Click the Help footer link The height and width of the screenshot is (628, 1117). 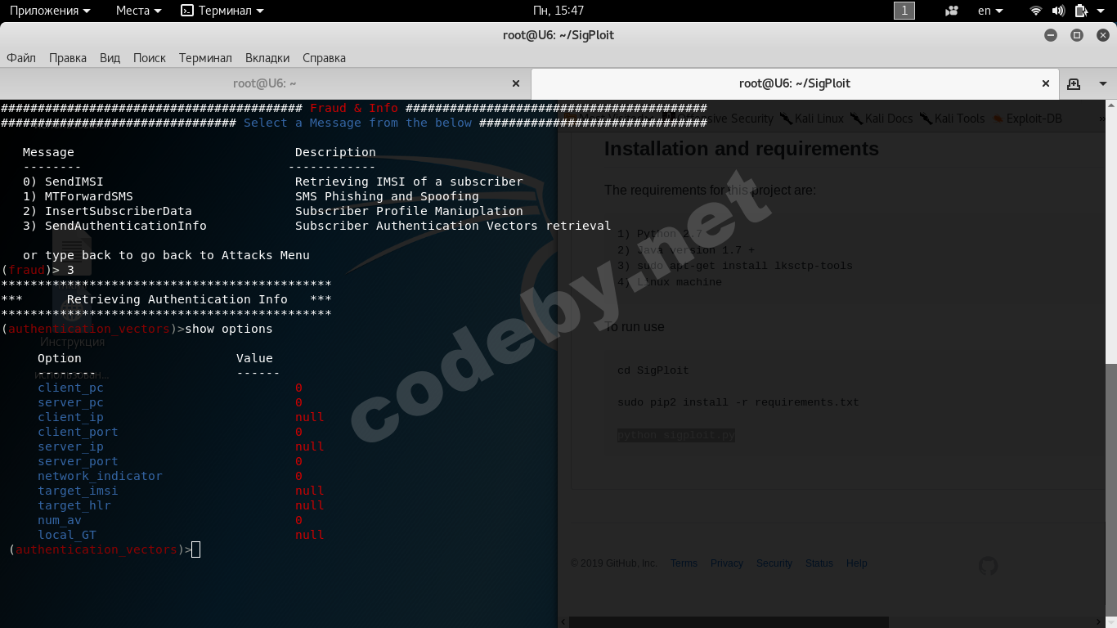pos(857,563)
